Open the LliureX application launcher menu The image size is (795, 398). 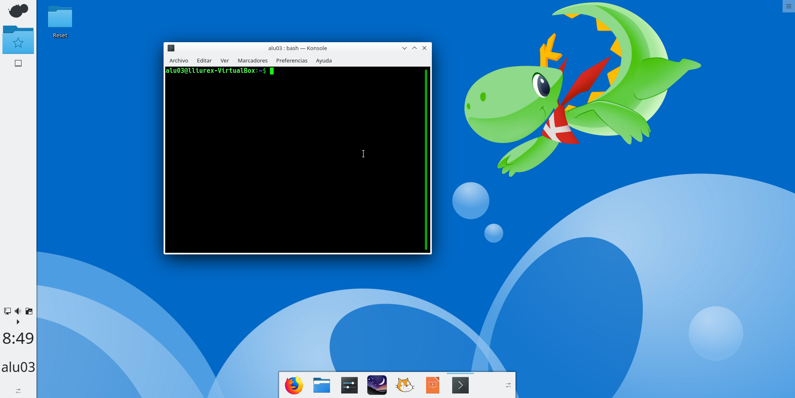click(18, 11)
